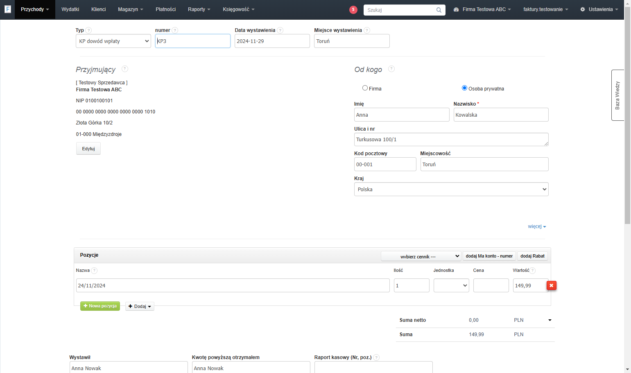Click the dodaj Rabat button

(x=532, y=256)
